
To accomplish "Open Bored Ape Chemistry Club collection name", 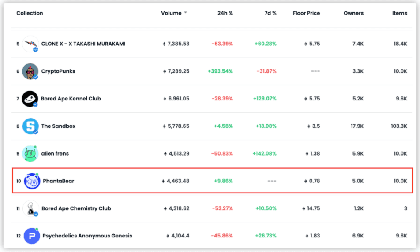I will (x=76, y=208).
